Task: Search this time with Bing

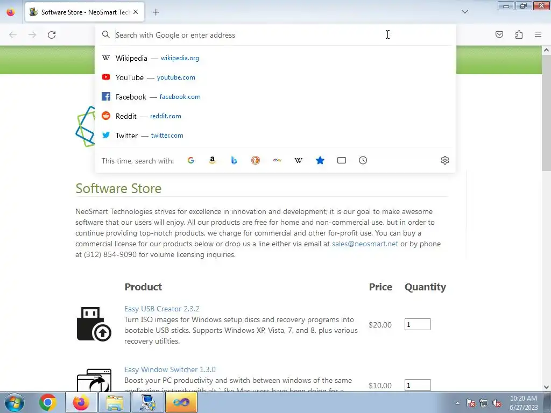Action: [234, 160]
